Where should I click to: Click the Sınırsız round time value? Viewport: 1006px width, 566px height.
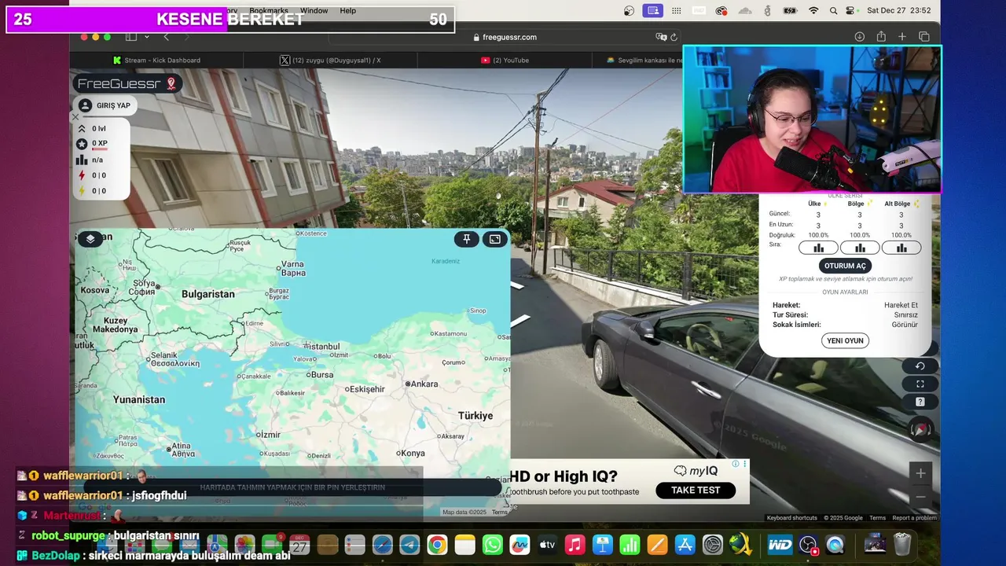905,314
